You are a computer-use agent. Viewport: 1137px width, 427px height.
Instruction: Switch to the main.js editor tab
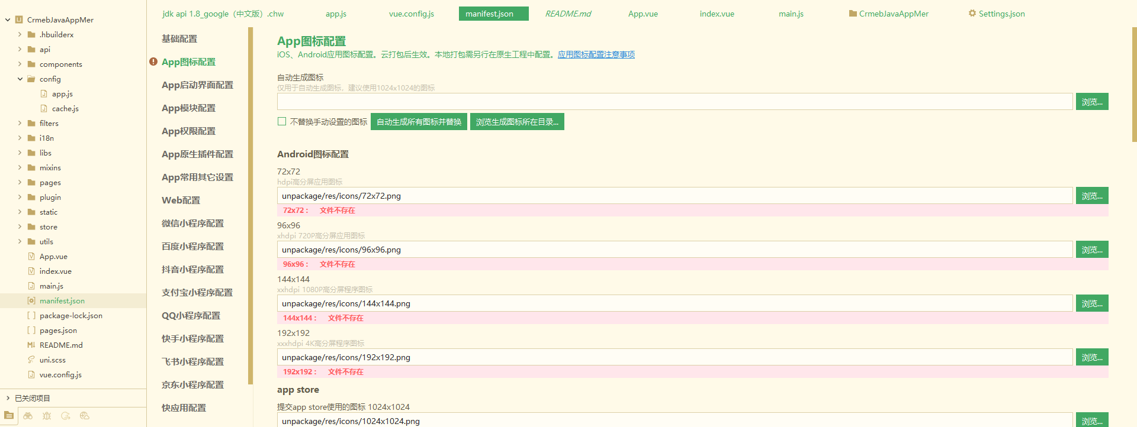click(x=791, y=14)
